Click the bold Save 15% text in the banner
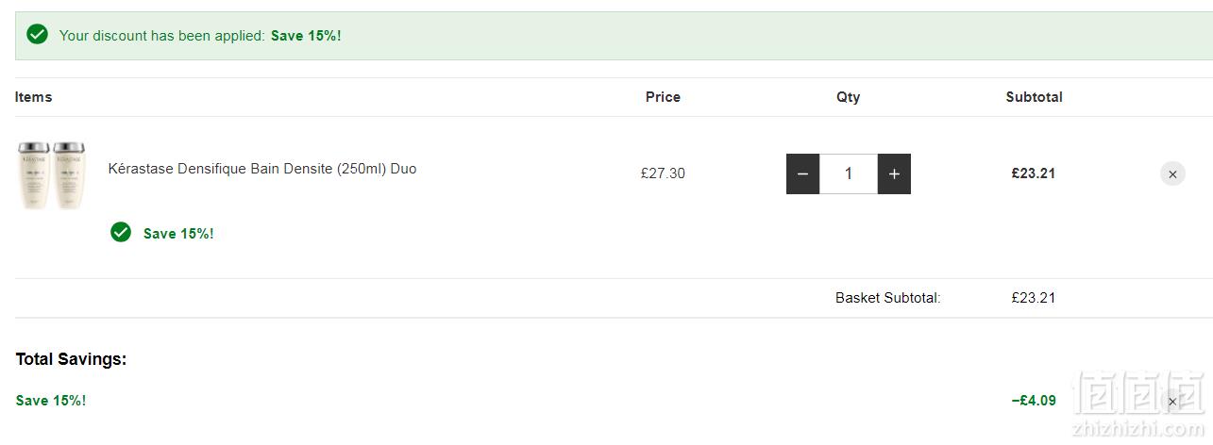 pyautogui.click(x=306, y=36)
